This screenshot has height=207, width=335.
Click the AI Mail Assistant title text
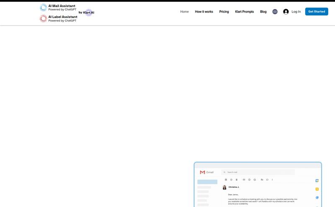62,6
